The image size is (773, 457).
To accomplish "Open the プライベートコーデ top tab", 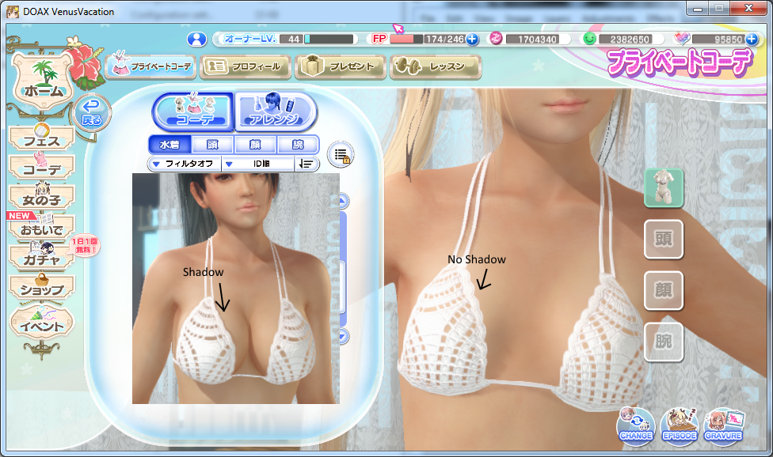I will (150, 66).
